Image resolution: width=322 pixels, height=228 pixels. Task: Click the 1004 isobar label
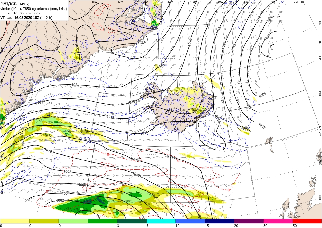point(66,193)
